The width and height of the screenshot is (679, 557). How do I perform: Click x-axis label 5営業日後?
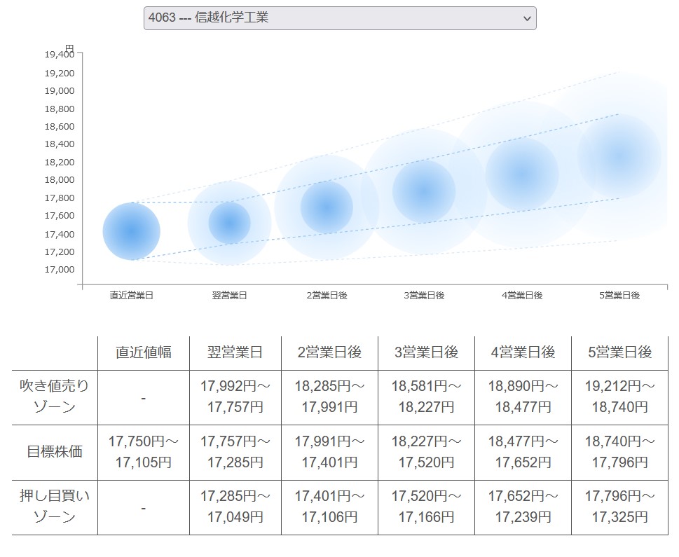coord(619,296)
